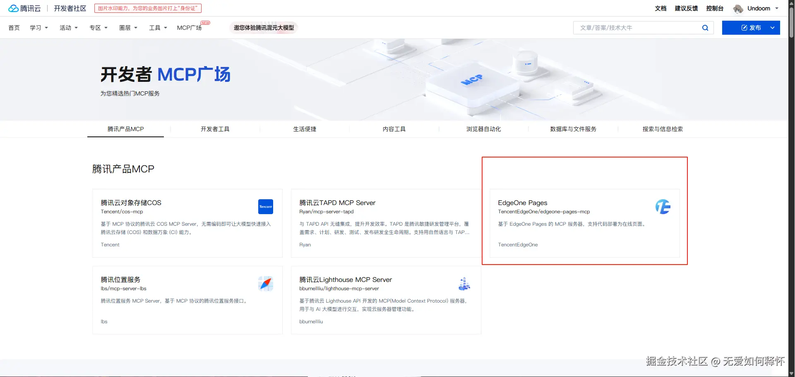
Task: Click the Ryan/mcp-server-tapd repository text
Action: pyautogui.click(x=327, y=212)
